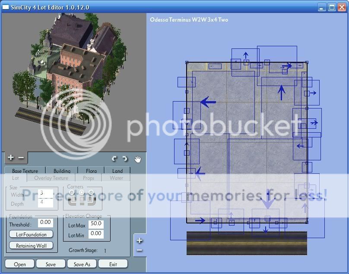Click the Threshold 0.00 input box
This screenshot has width=349, height=274.
(45, 223)
